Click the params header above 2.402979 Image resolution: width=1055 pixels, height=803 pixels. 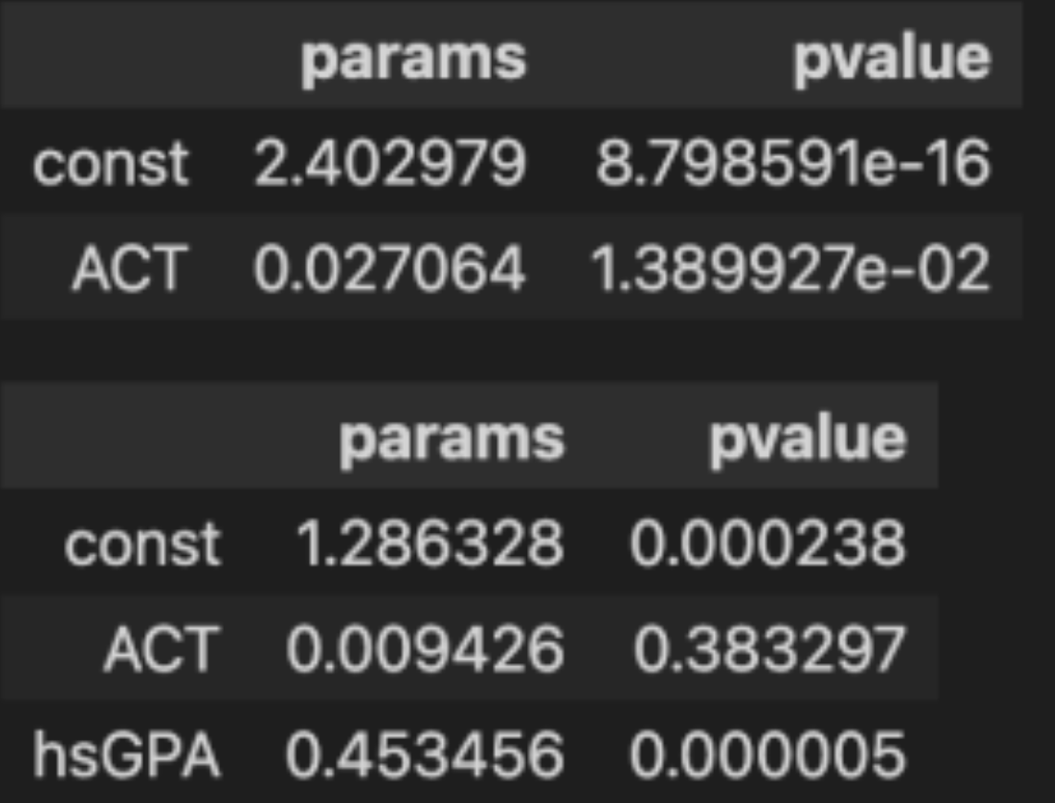[x=412, y=59]
